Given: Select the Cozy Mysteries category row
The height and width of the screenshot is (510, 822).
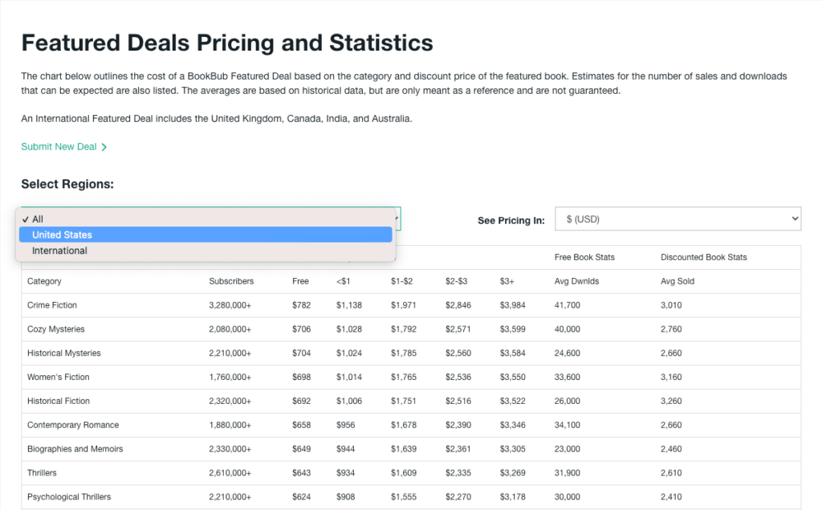Looking at the screenshot, I should click(x=55, y=329).
